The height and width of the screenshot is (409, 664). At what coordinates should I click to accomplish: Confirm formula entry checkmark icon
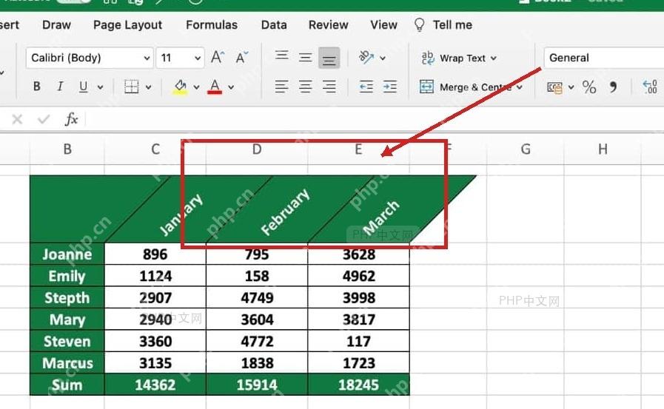[43, 119]
